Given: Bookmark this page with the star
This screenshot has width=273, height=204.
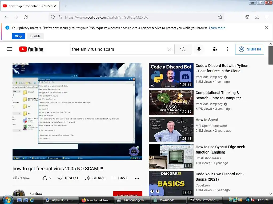Looking at the screenshot, I should point(220,17).
